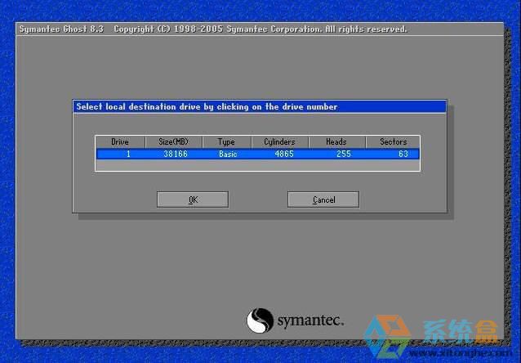Click the Symantec Ghost 8.3 title text
The width and height of the screenshot is (521, 363).
(61, 29)
